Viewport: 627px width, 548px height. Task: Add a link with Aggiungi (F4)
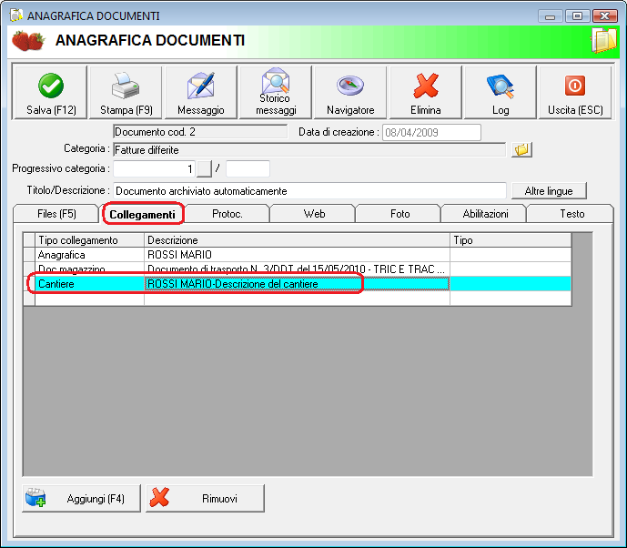click(x=82, y=499)
